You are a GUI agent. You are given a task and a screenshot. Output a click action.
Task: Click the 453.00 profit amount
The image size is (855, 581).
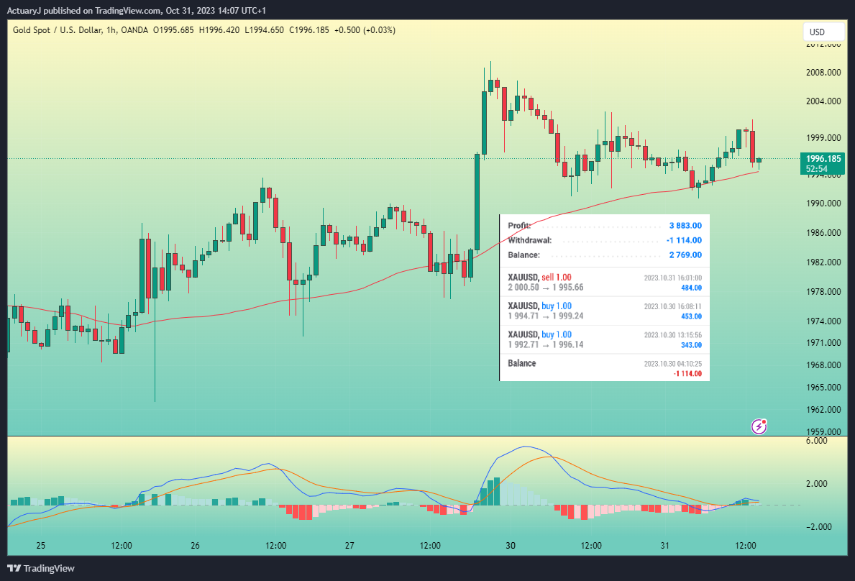click(x=691, y=316)
